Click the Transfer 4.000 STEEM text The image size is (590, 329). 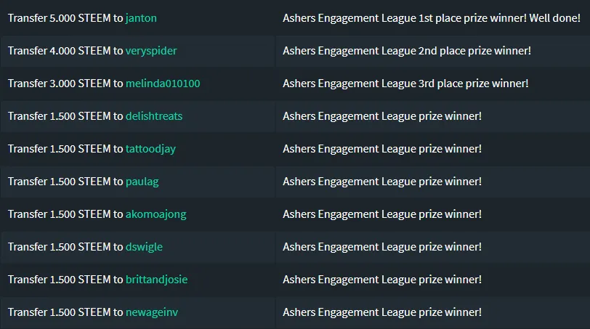point(59,51)
